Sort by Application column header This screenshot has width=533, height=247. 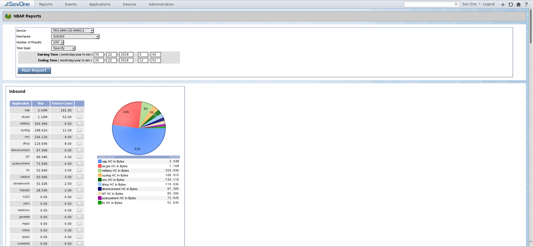pyautogui.click(x=21, y=103)
